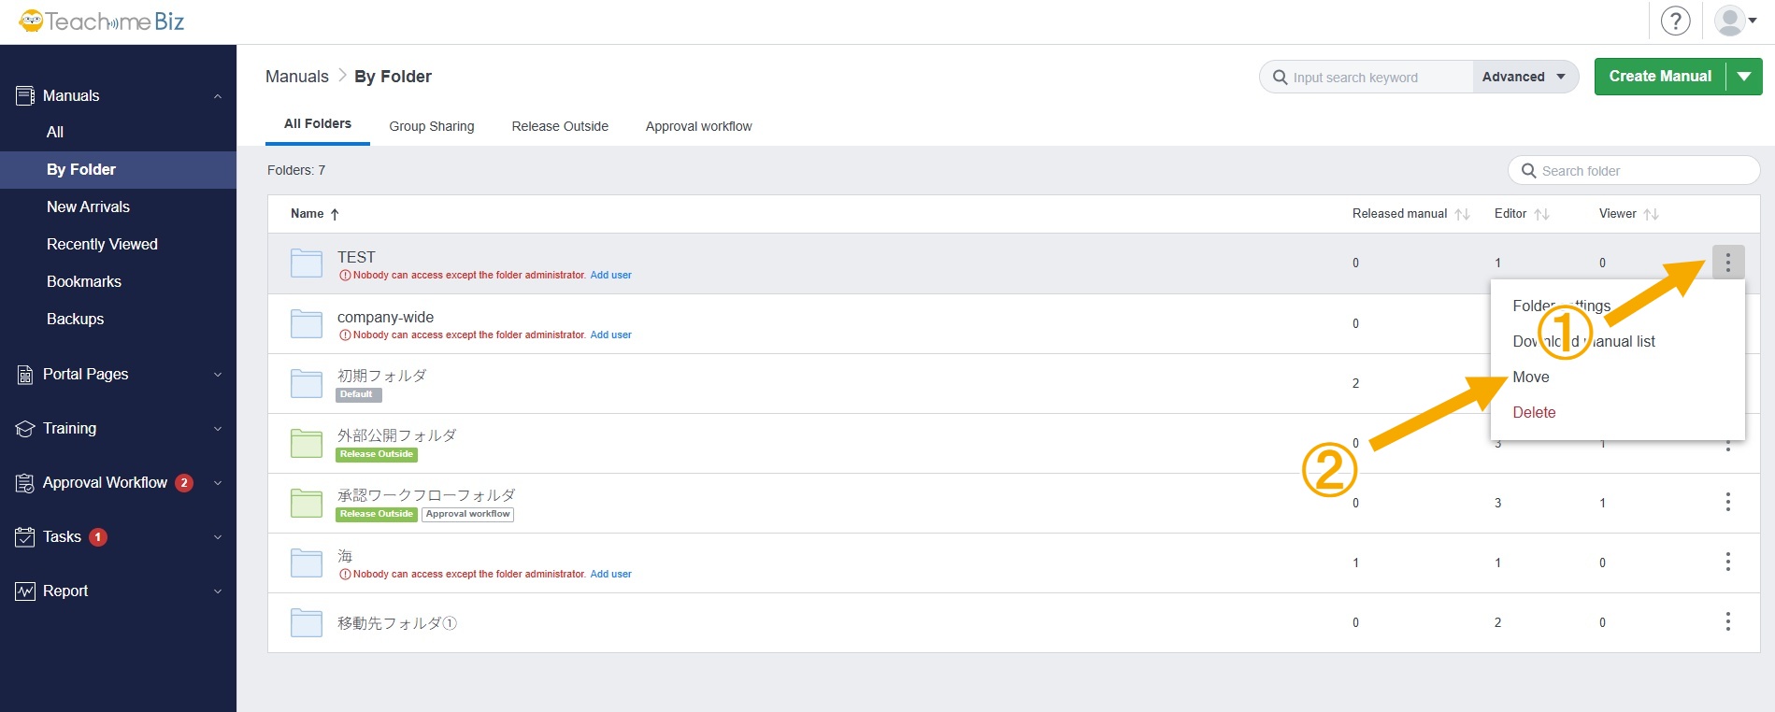
Task: Choose Delete in the folder menu
Action: [1534, 412]
